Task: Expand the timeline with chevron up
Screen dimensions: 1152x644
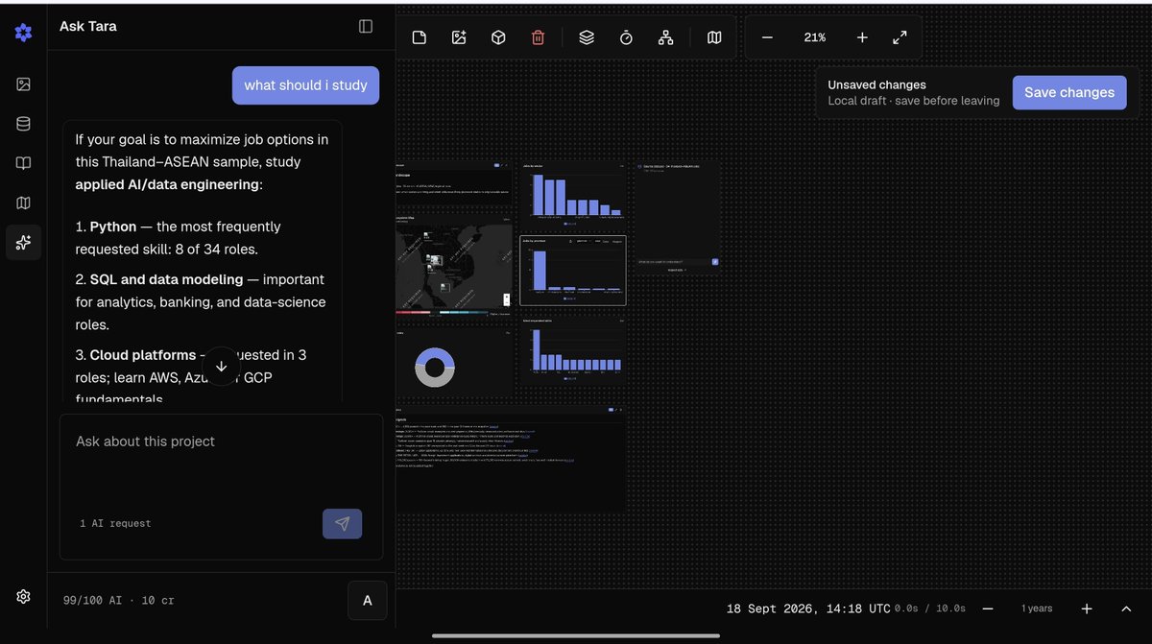Action: (x=1126, y=608)
